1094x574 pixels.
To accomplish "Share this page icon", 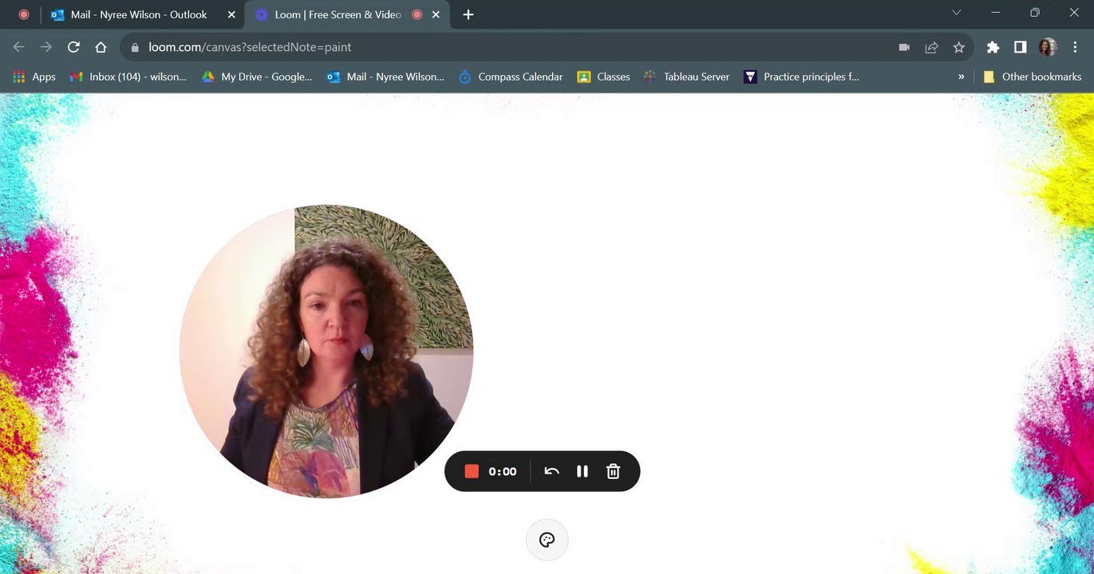I will (931, 47).
